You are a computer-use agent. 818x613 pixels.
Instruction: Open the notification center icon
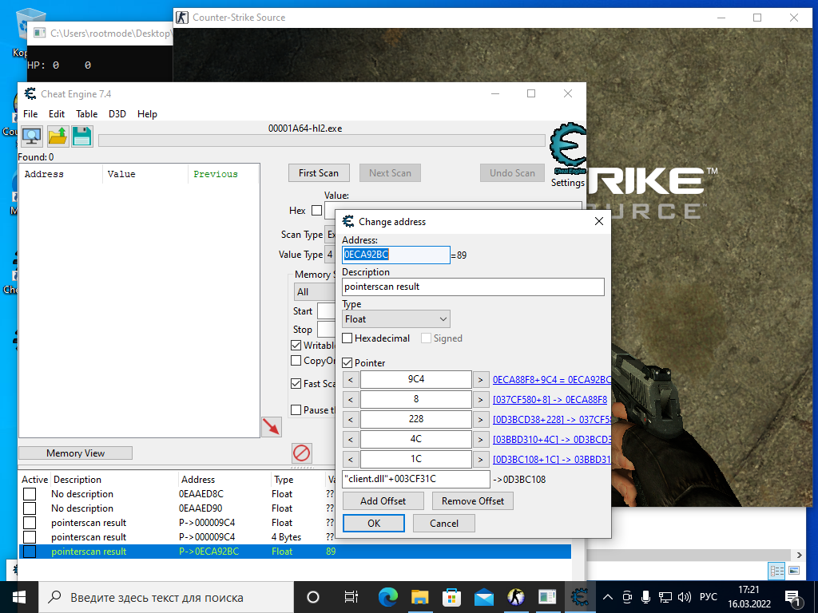coord(792,597)
